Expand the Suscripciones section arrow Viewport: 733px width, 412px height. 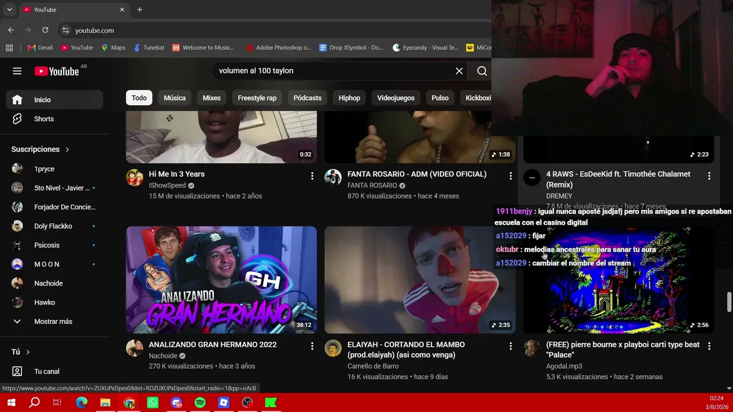[67, 149]
